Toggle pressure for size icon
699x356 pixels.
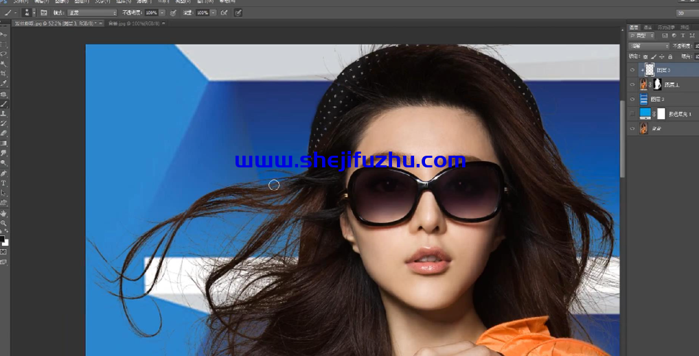[238, 12]
